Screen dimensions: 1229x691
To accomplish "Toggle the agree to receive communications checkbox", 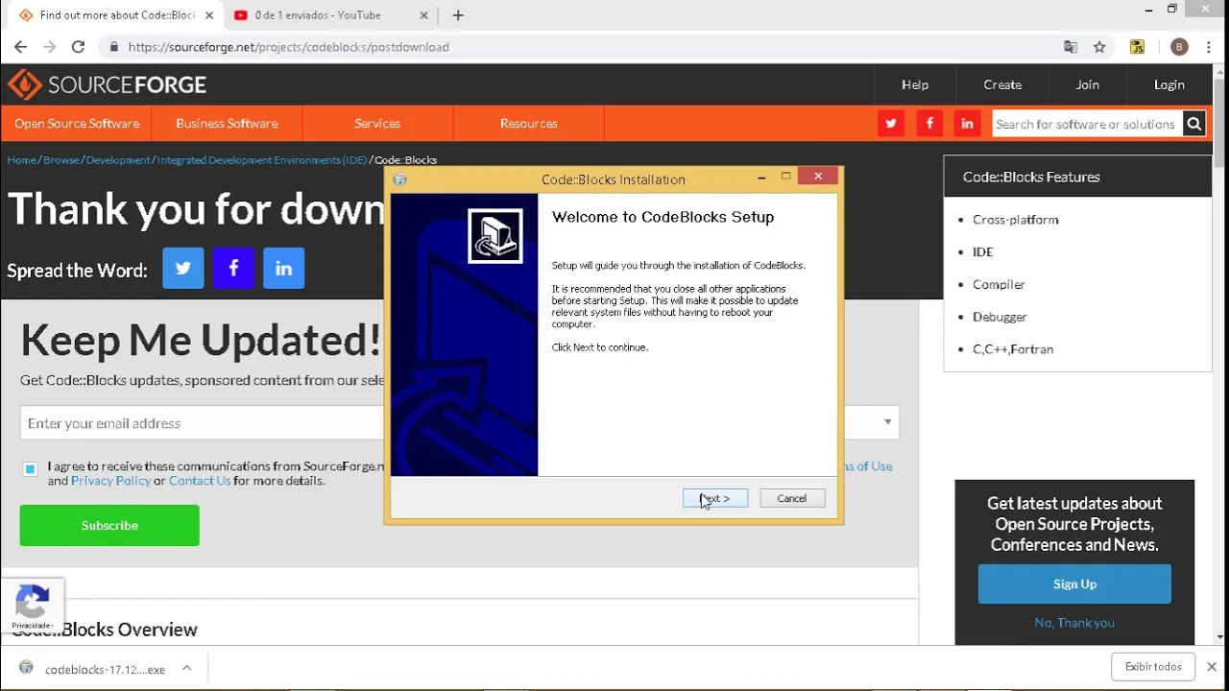I will pos(30,468).
